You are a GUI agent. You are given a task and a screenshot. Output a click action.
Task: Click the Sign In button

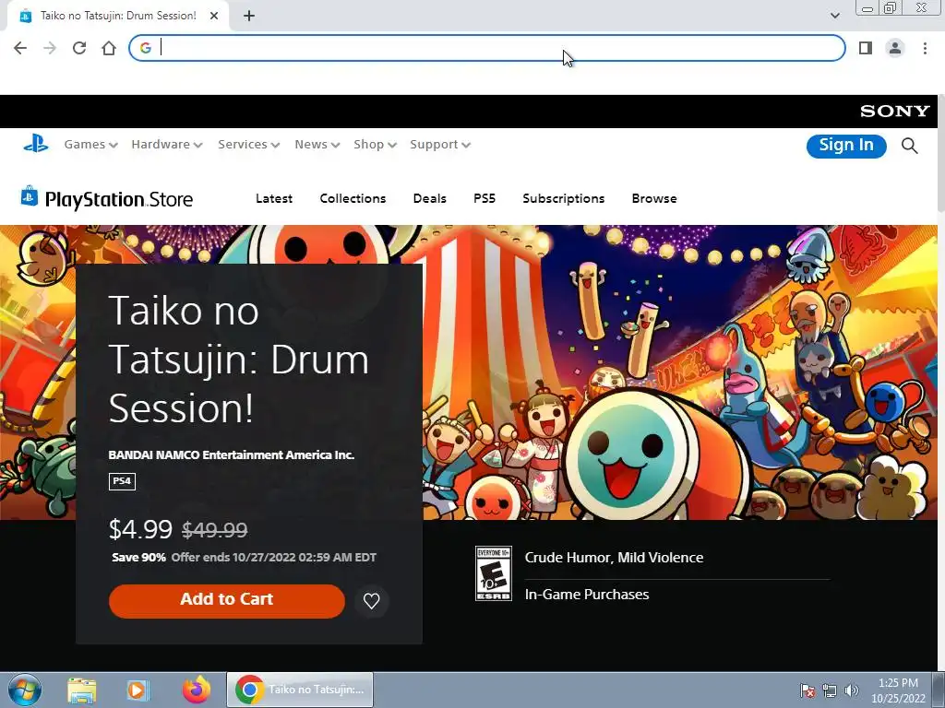click(x=846, y=146)
